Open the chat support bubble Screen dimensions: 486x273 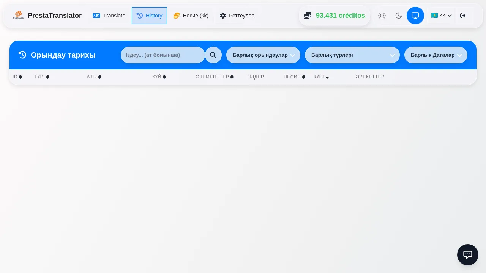(467, 254)
